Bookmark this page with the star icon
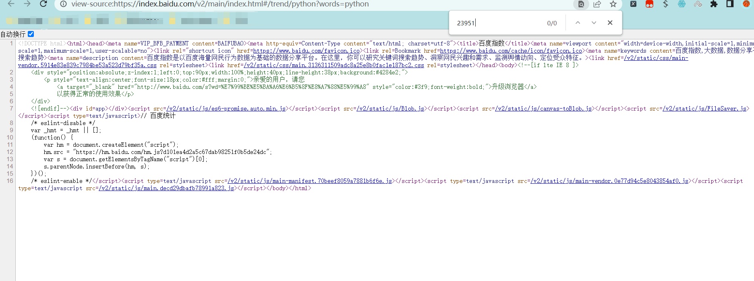754x281 pixels. point(613,4)
